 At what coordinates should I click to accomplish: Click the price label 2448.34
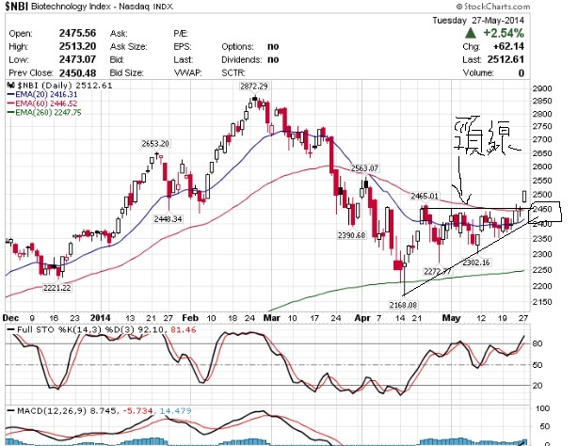click(169, 219)
